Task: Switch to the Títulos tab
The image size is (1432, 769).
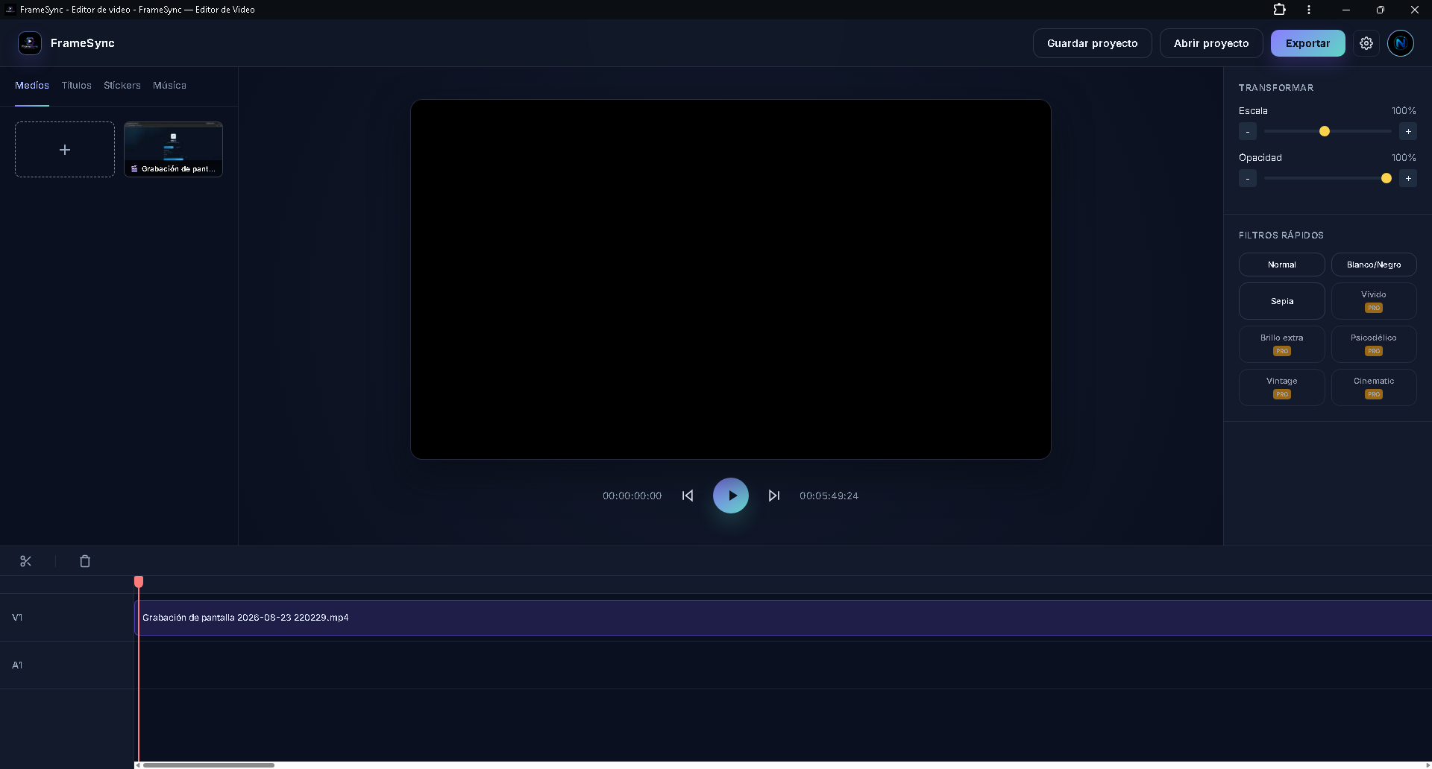Action: pyautogui.click(x=76, y=86)
